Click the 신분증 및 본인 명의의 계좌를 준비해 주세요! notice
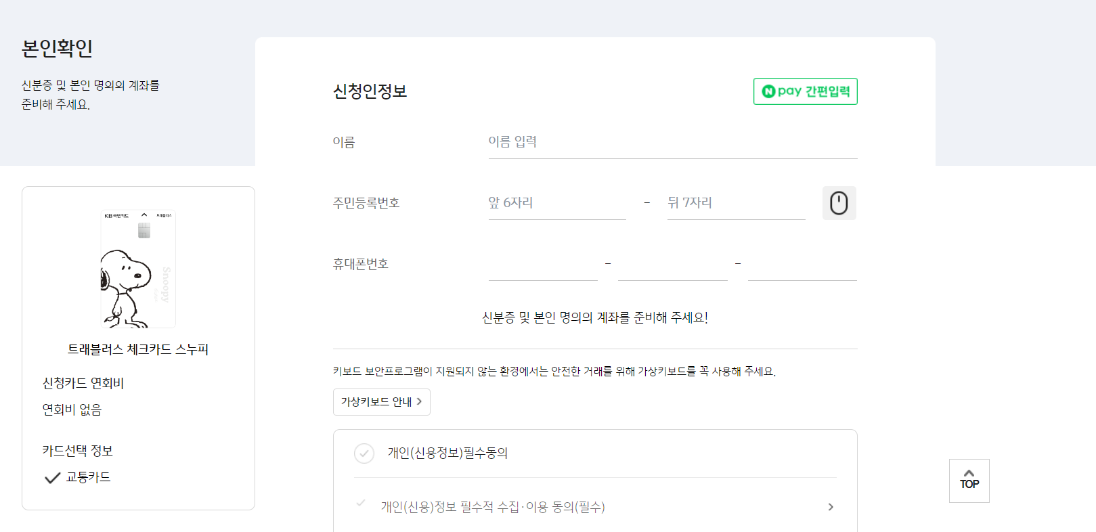This screenshot has width=1096, height=532. tap(595, 317)
